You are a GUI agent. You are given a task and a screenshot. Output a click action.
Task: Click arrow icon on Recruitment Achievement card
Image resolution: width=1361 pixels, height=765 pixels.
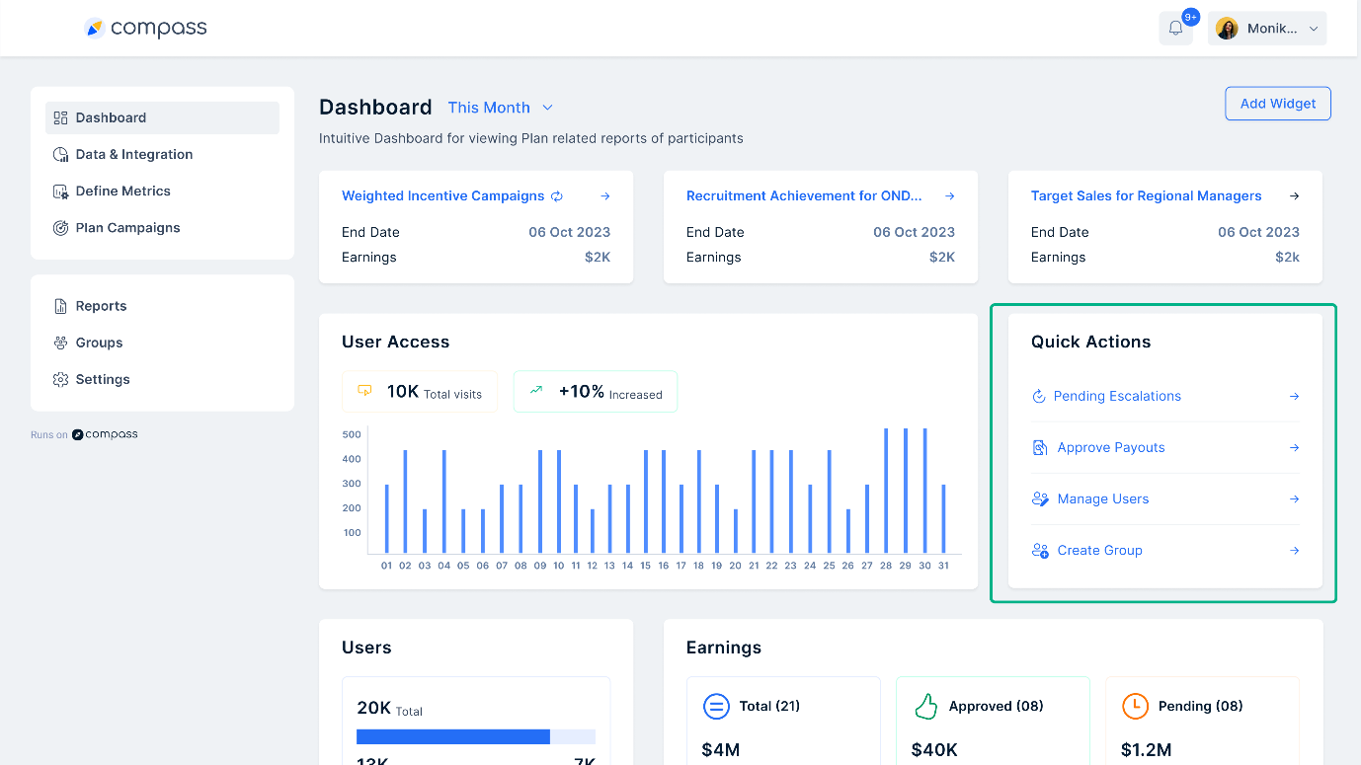(x=950, y=196)
